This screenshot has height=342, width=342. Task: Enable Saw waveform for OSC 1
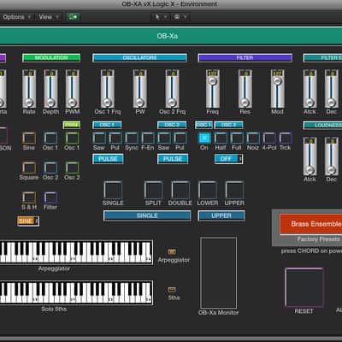[99, 138]
